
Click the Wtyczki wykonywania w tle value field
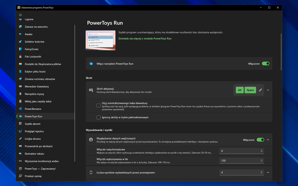coord(242,161)
